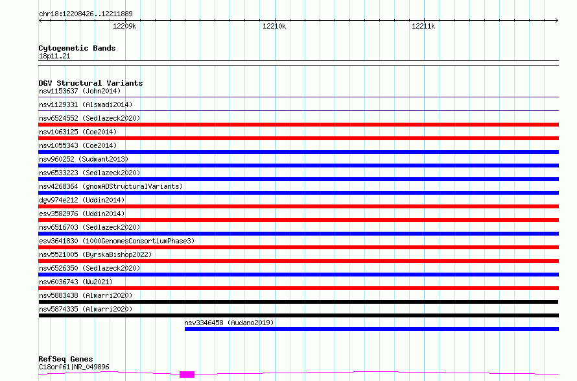Click the DGV Structural Variants track title
The height and width of the screenshot is (381, 577).
[91, 83]
